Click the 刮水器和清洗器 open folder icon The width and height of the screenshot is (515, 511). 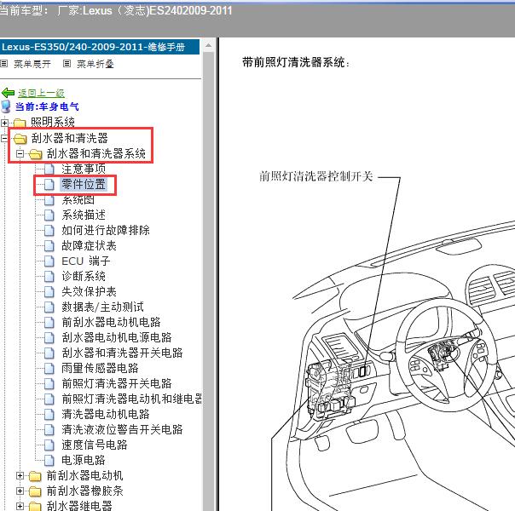(x=20, y=139)
